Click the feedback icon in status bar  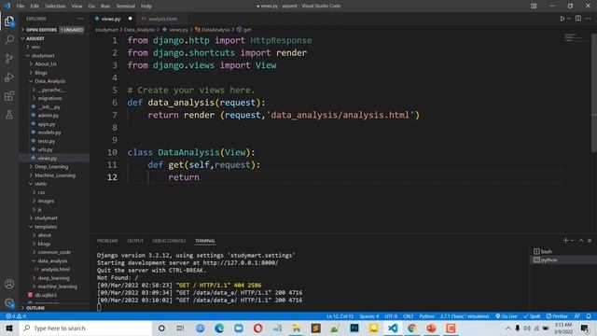577,316
